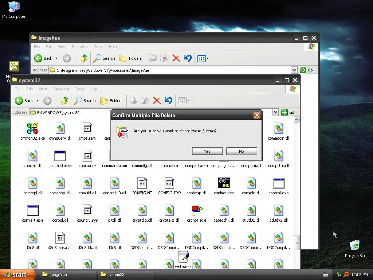Viewport: 373px width, 280px height.
Task: Select control.exe file icon
Action: coord(279,183)
